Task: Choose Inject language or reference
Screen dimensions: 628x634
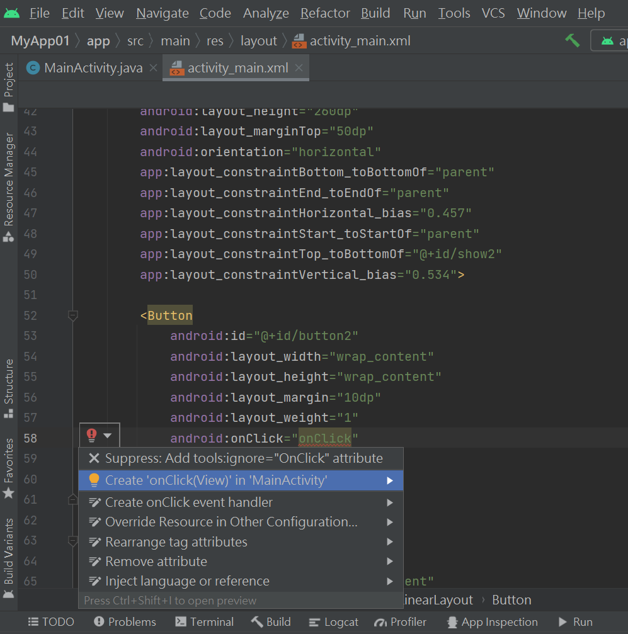Action: click(x=241, y=581)
